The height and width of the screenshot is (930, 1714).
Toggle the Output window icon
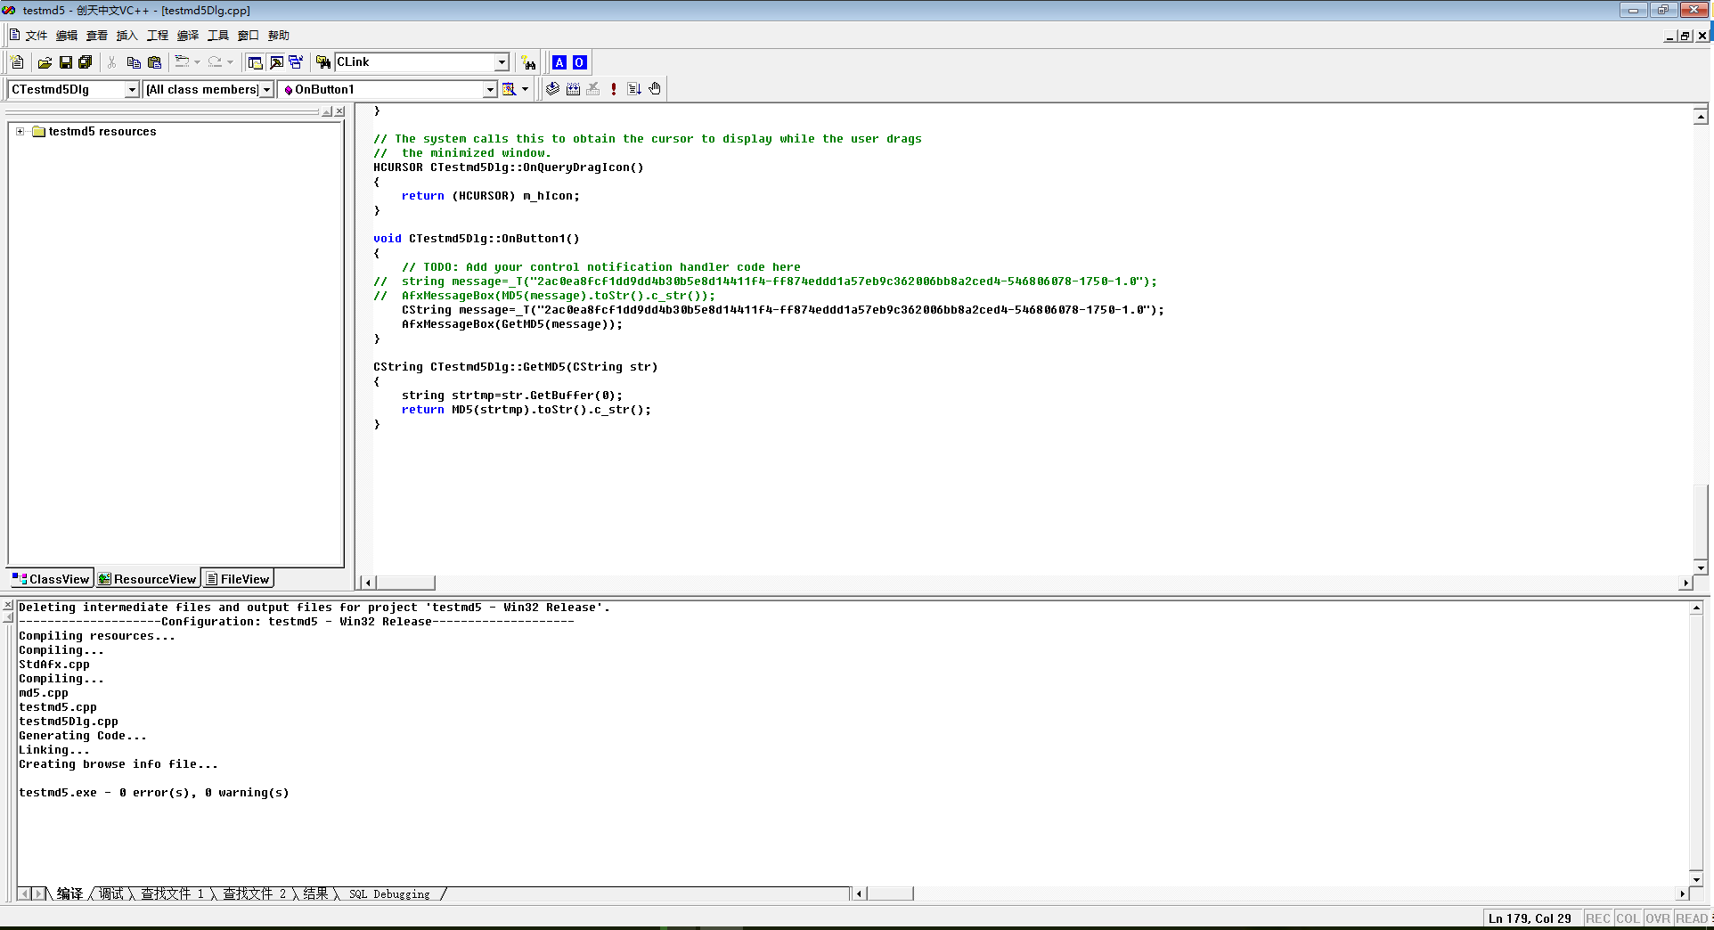[x=276, y=62]
